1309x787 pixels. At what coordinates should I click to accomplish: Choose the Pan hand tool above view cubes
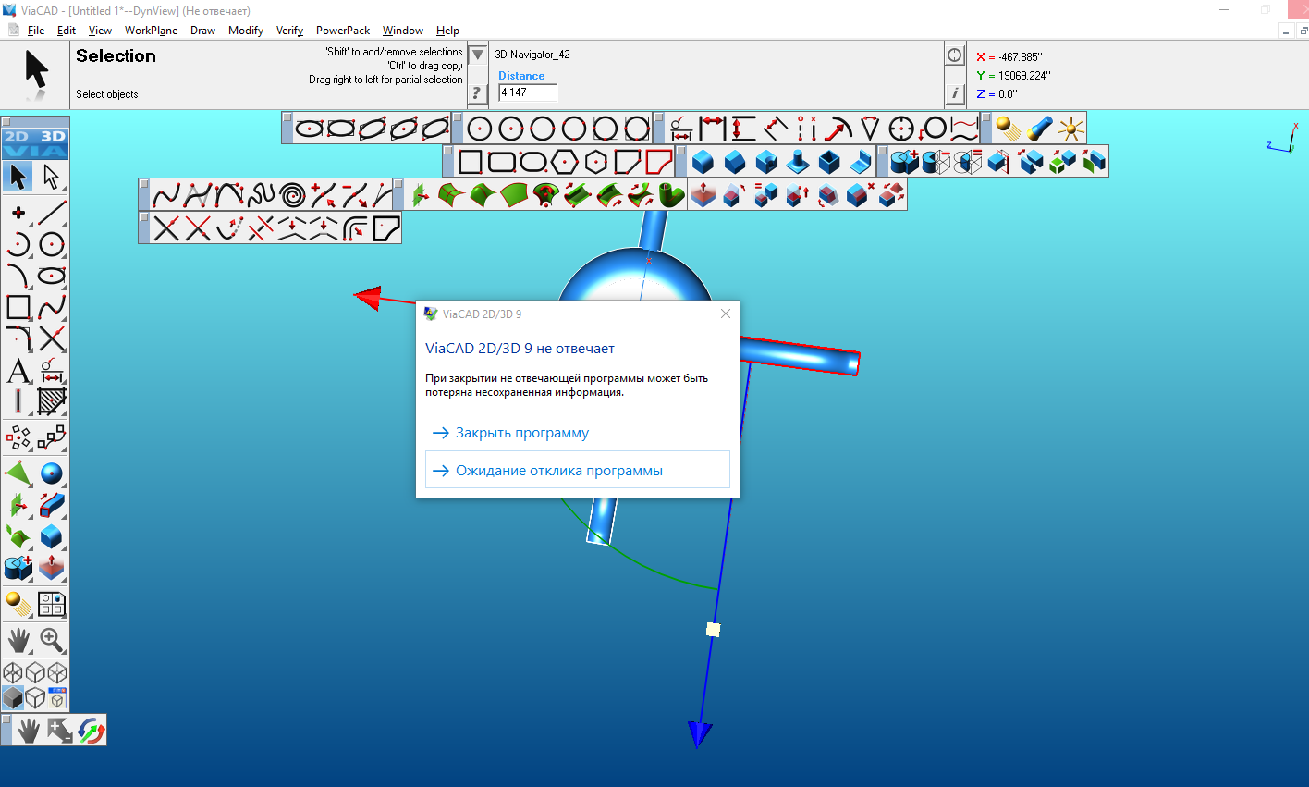(18, 639)
